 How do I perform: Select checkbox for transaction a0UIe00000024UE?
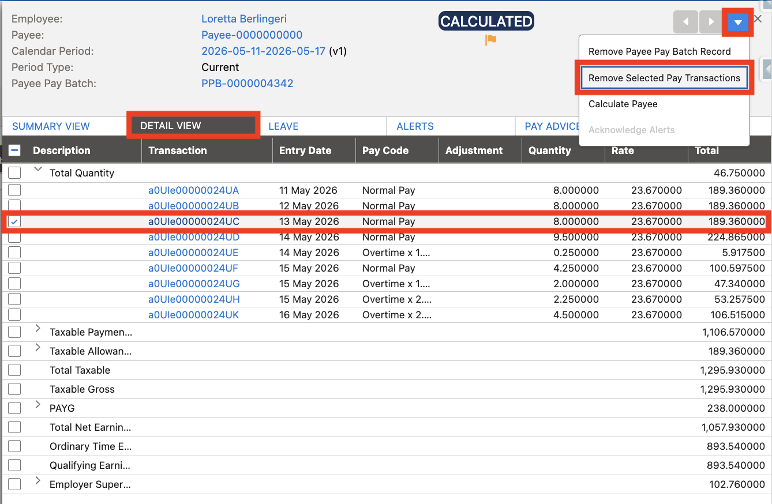[14, 253]
